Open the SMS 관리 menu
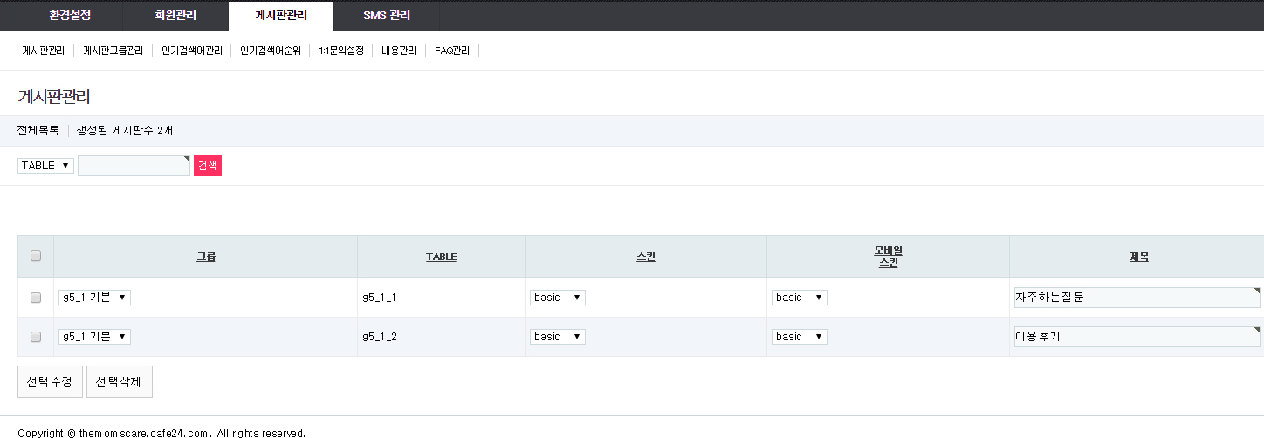 tap(387, 16)
